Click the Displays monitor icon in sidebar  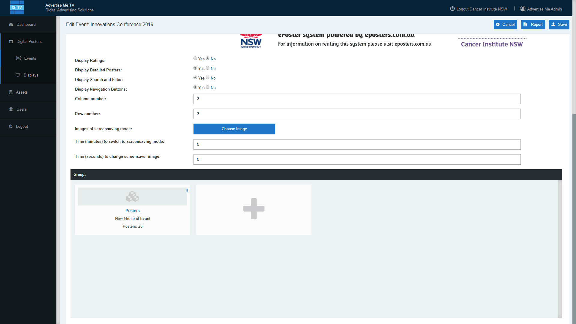tap(18, 75)
